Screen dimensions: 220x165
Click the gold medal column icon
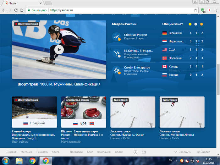[x=190, y=24]
